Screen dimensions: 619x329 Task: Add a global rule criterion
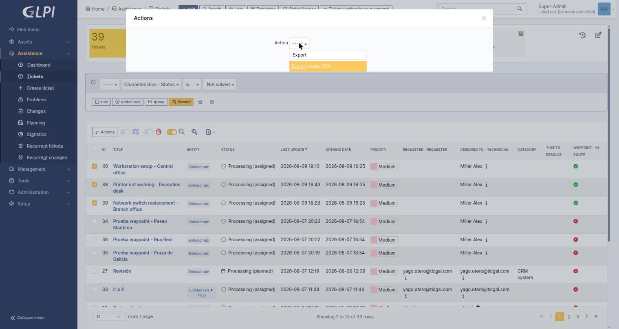point(128,102)
